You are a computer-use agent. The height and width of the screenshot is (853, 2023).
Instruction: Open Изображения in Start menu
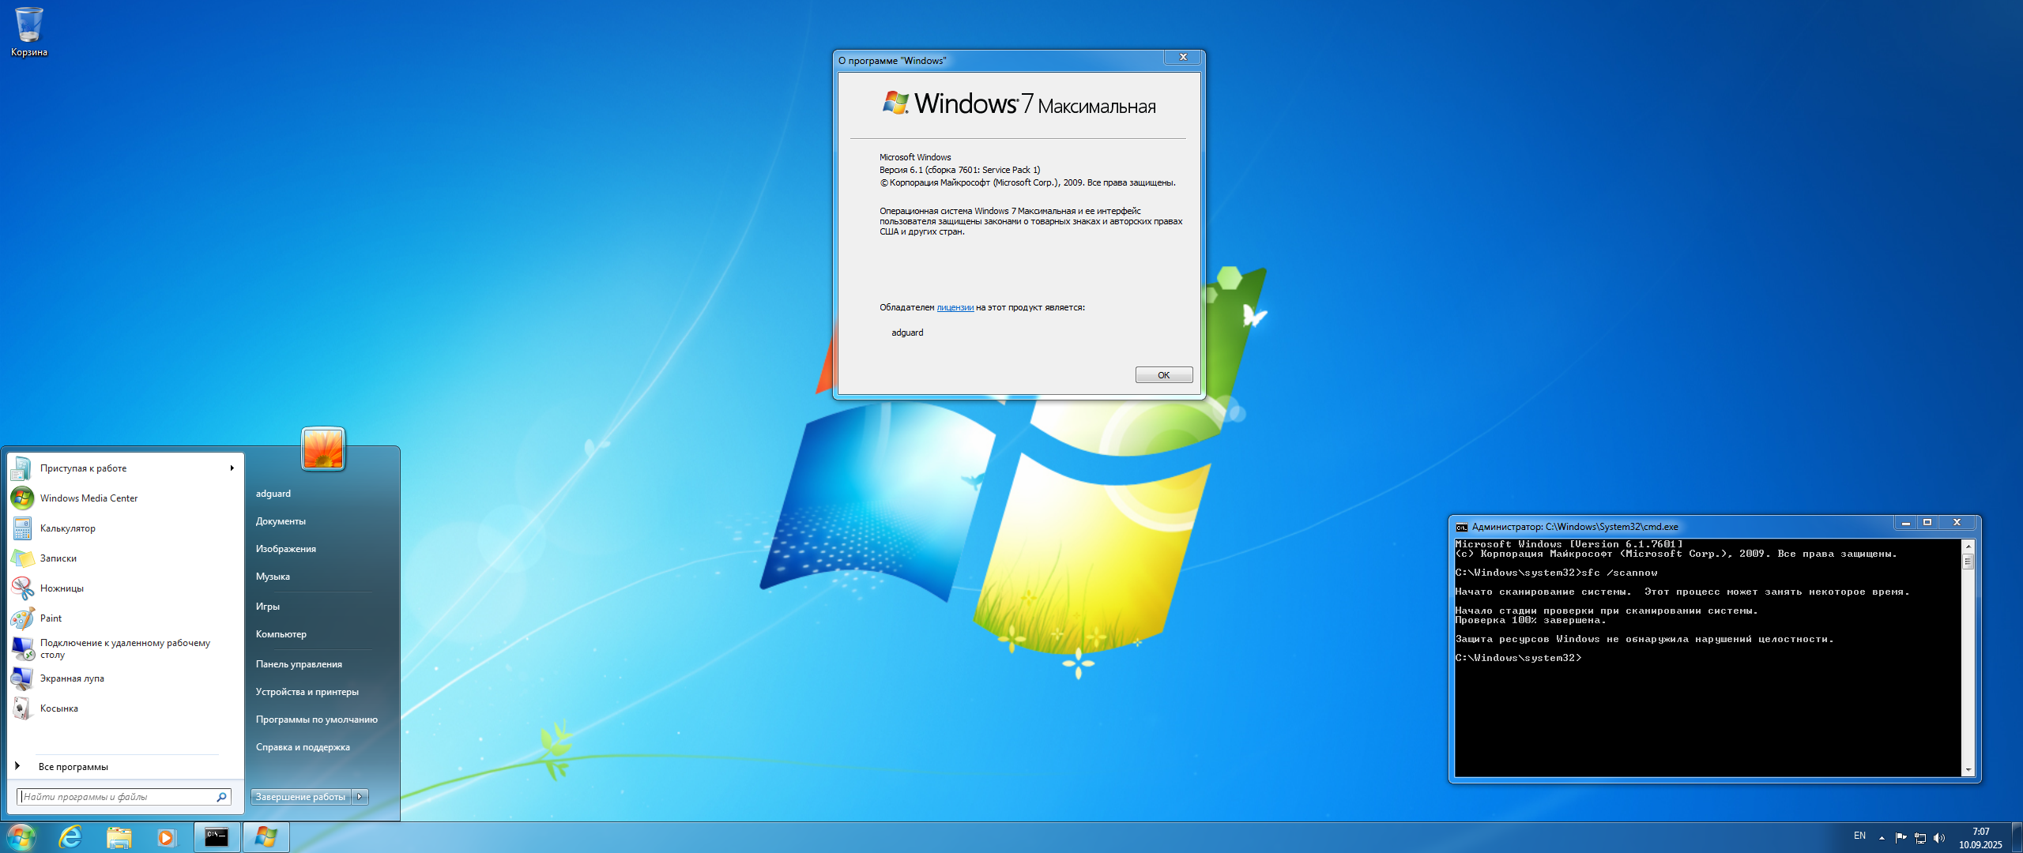click(285, 549)
